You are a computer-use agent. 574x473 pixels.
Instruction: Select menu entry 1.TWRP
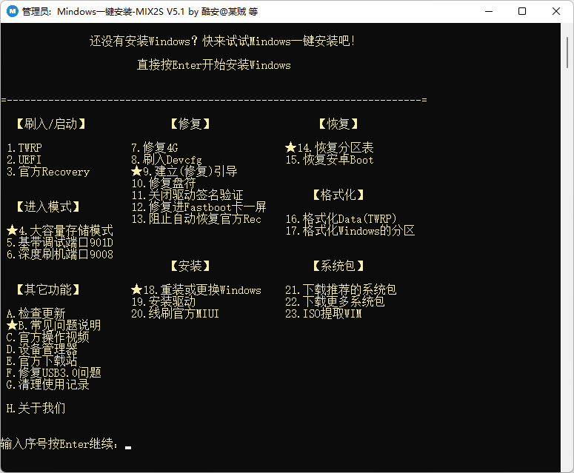(x=24, y=148)
